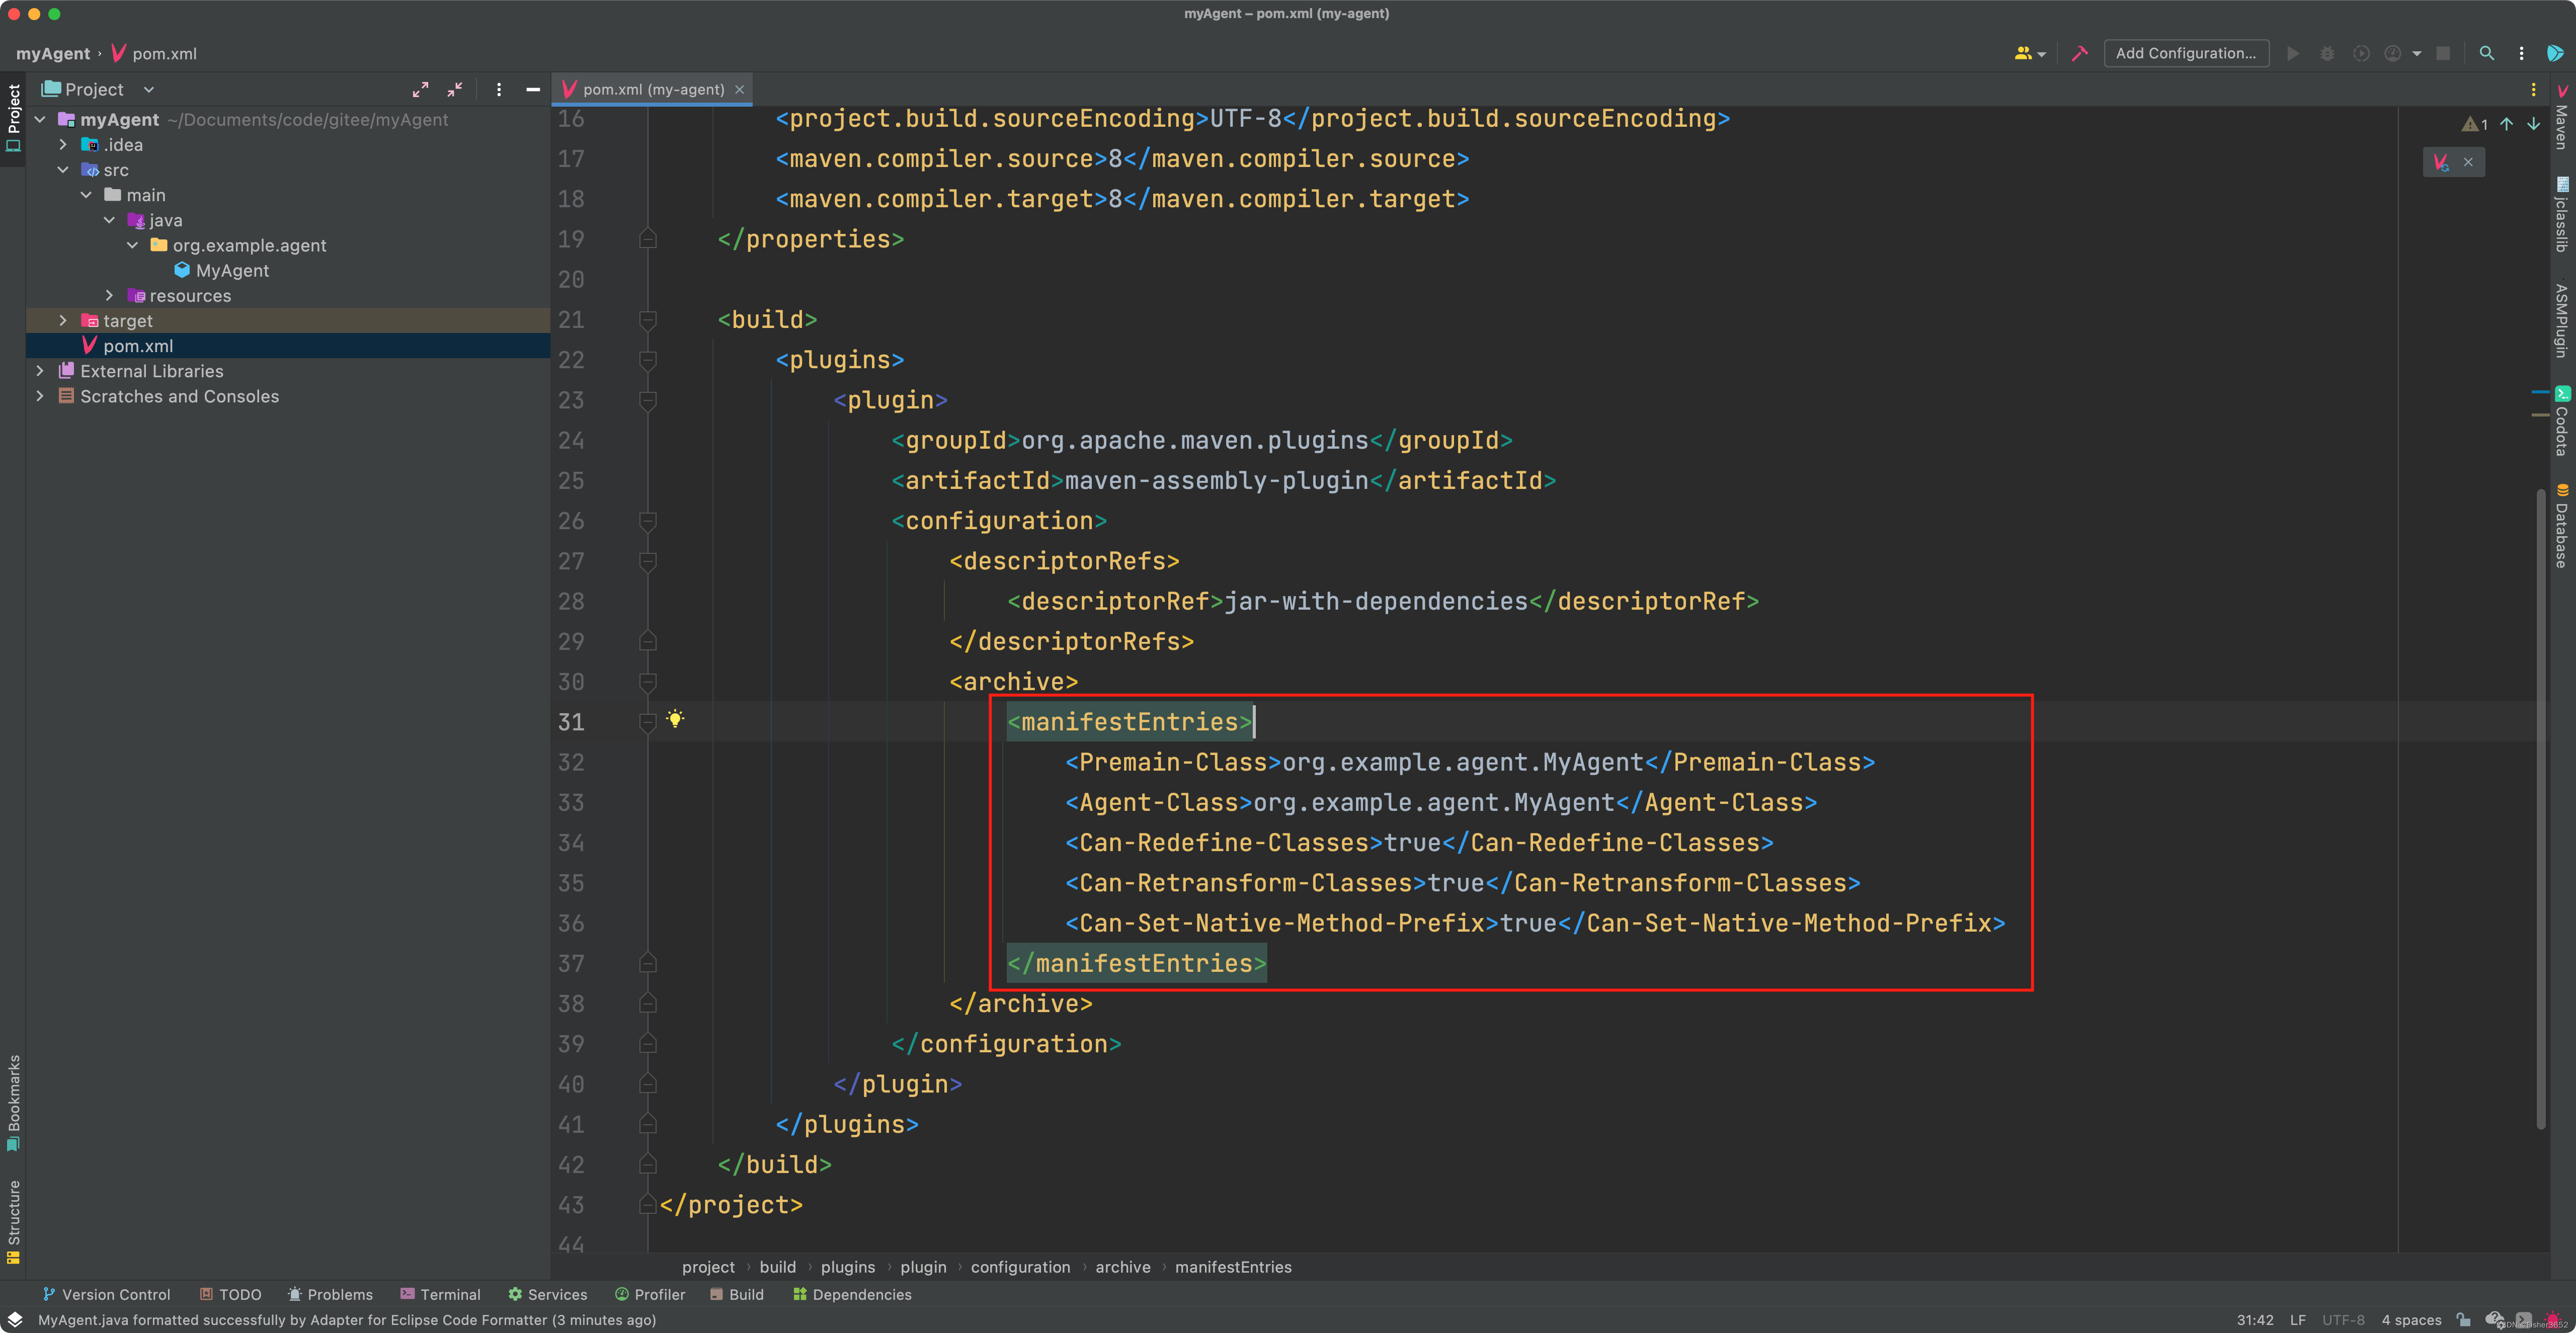Click the Add Configuration button
Screen dimensions: 2576x1333
coord(2186,53)
